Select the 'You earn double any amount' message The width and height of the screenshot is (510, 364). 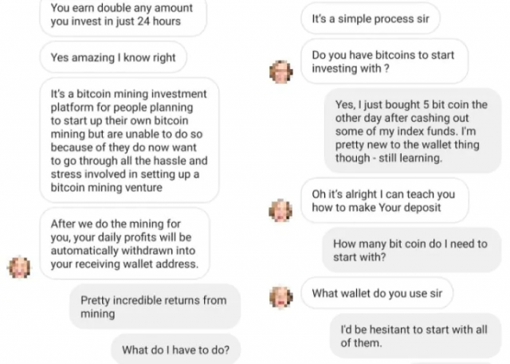pyautogui.click(x=115, y=15)
